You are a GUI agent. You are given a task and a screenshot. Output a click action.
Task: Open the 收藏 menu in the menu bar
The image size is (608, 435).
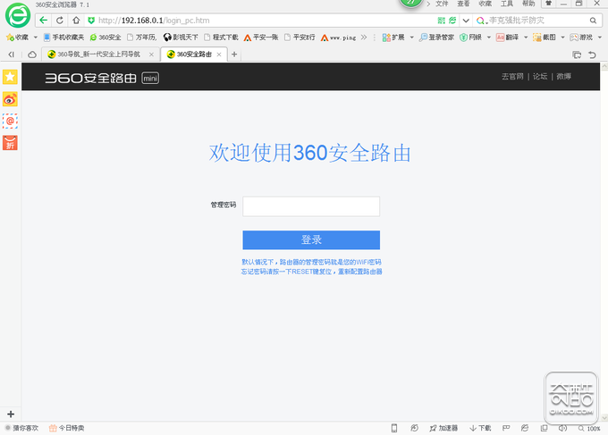tap(486, 4)
